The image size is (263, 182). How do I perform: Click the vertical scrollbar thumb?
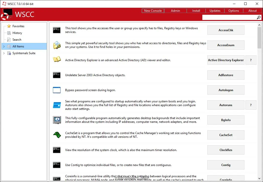coord(259,38)
